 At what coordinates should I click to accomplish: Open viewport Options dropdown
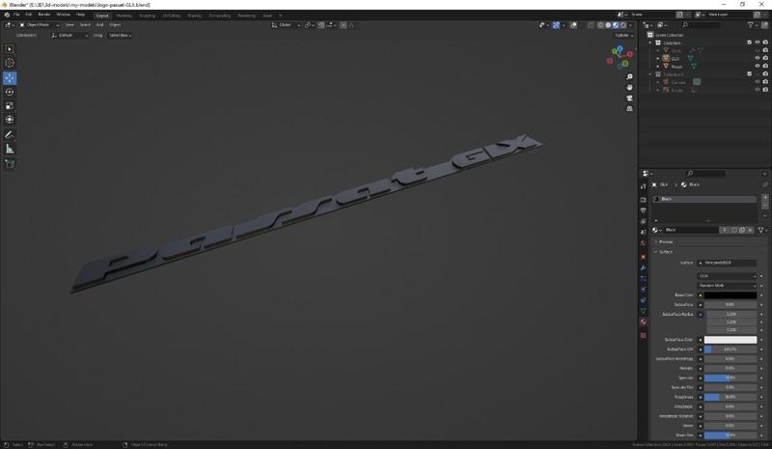(623, 36)
